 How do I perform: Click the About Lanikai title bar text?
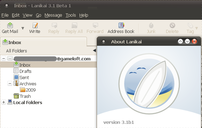click(126, 42)
